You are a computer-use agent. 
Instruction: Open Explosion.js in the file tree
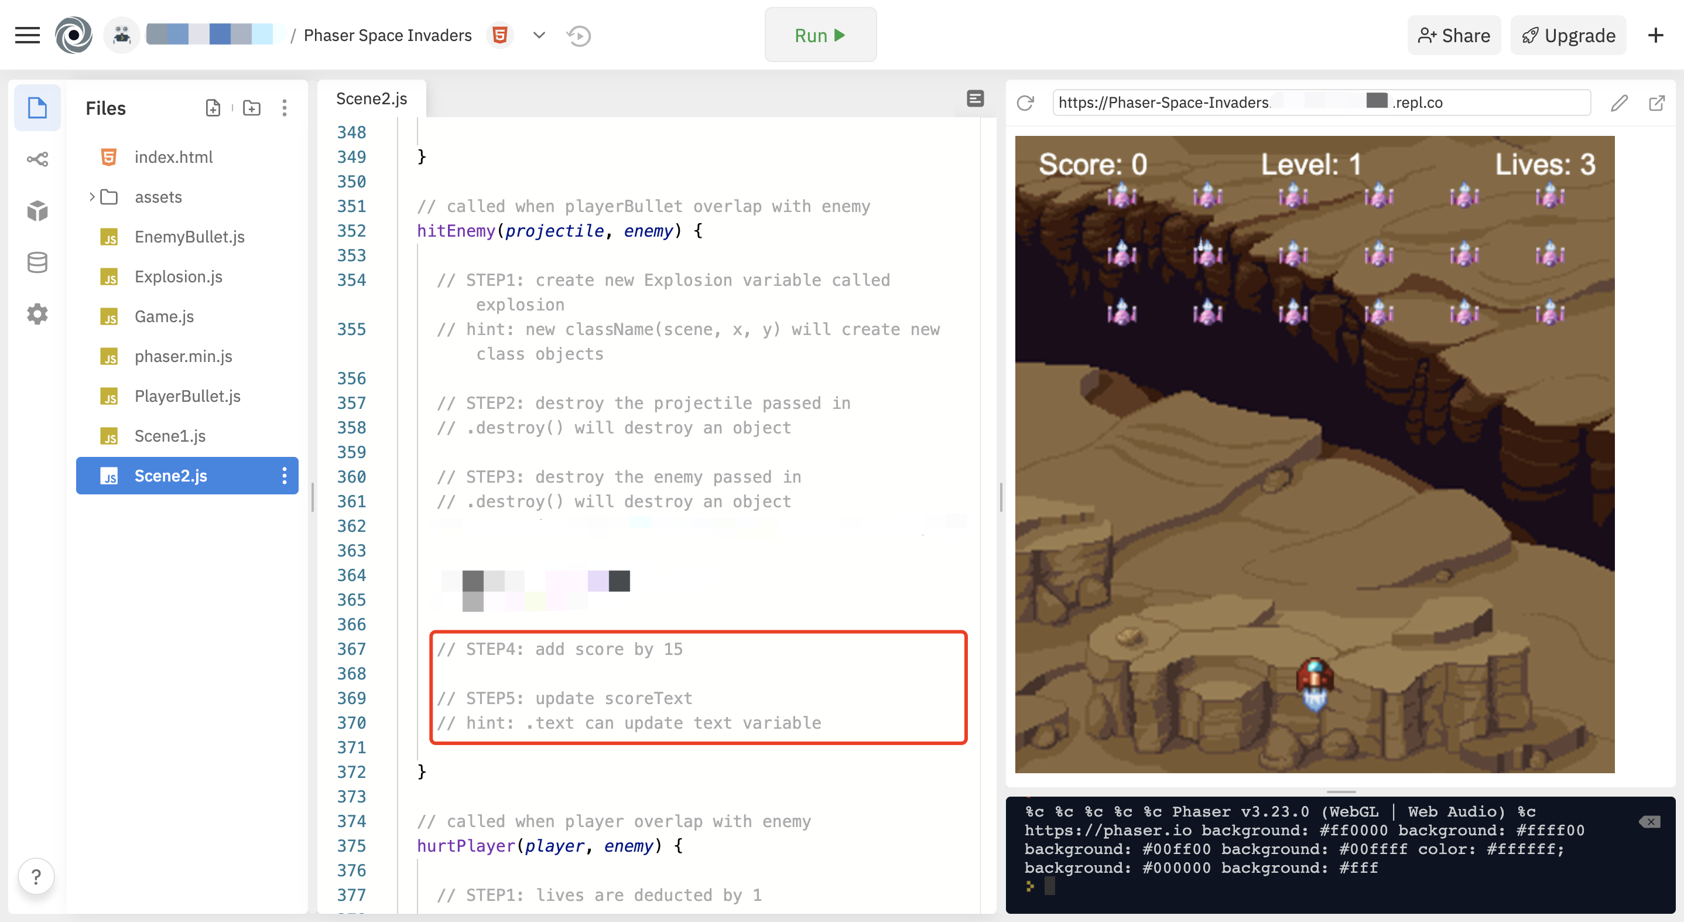point(178,276)
